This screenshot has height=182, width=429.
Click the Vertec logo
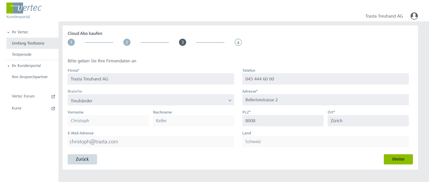pyautogui.click(x=24, y=8)
